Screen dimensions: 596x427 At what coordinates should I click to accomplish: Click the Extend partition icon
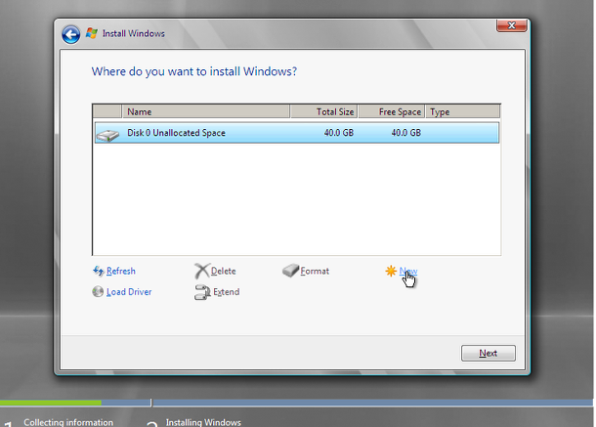pos(202,292)
